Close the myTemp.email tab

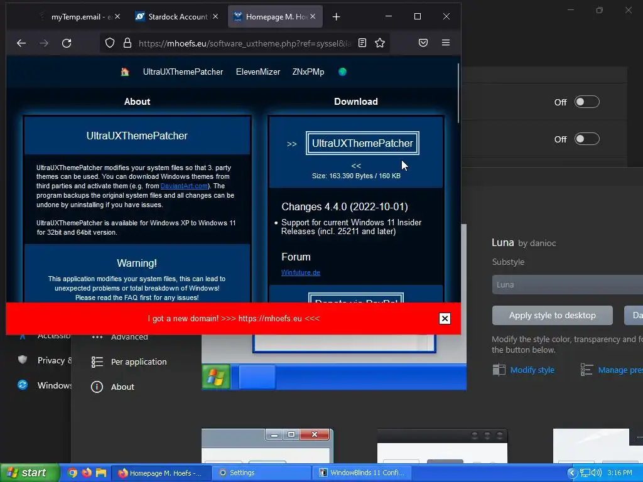(x=117, y=17)
